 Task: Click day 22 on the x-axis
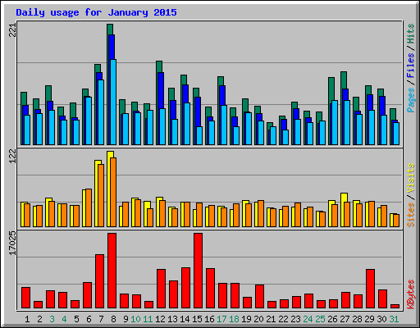click(x=283, y=319)
